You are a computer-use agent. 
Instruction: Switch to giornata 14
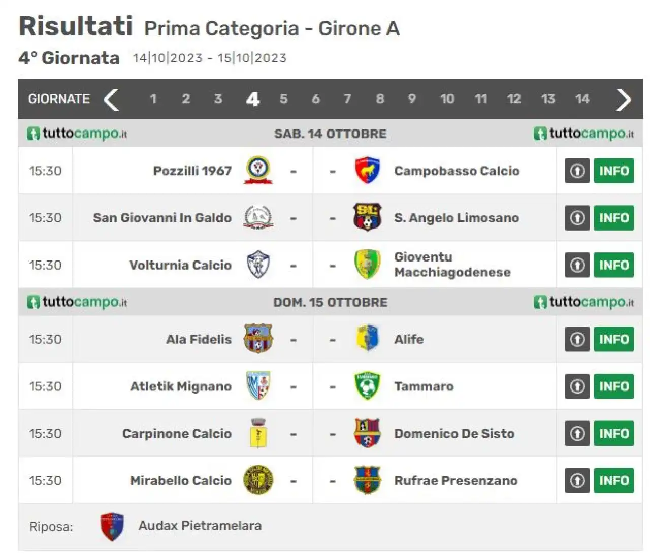point(582,99)
